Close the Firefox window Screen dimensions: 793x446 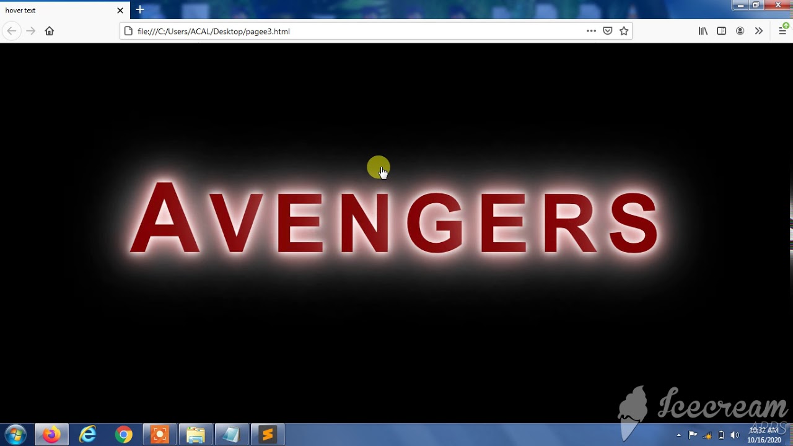(x=778, y=5)
